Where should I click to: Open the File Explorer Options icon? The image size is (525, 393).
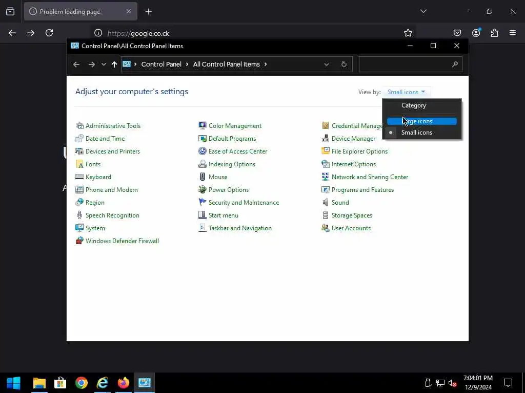(x=326, y=151)
